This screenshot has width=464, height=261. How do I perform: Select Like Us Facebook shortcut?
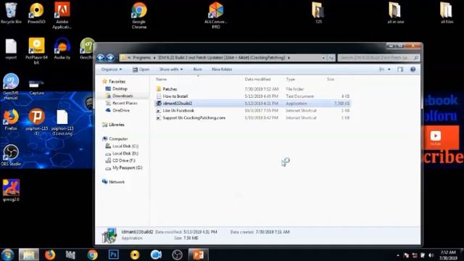(178, 110)
